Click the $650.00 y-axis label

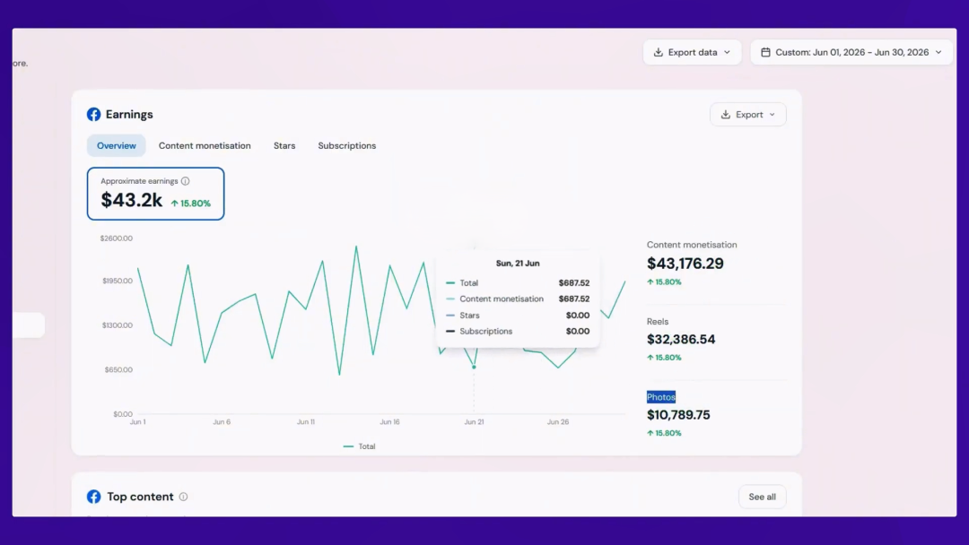coord(118,369)
